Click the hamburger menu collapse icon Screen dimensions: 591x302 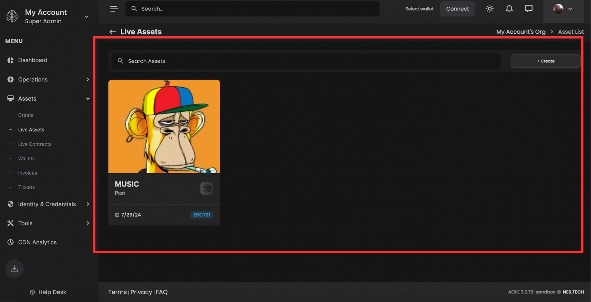point(114,9)
